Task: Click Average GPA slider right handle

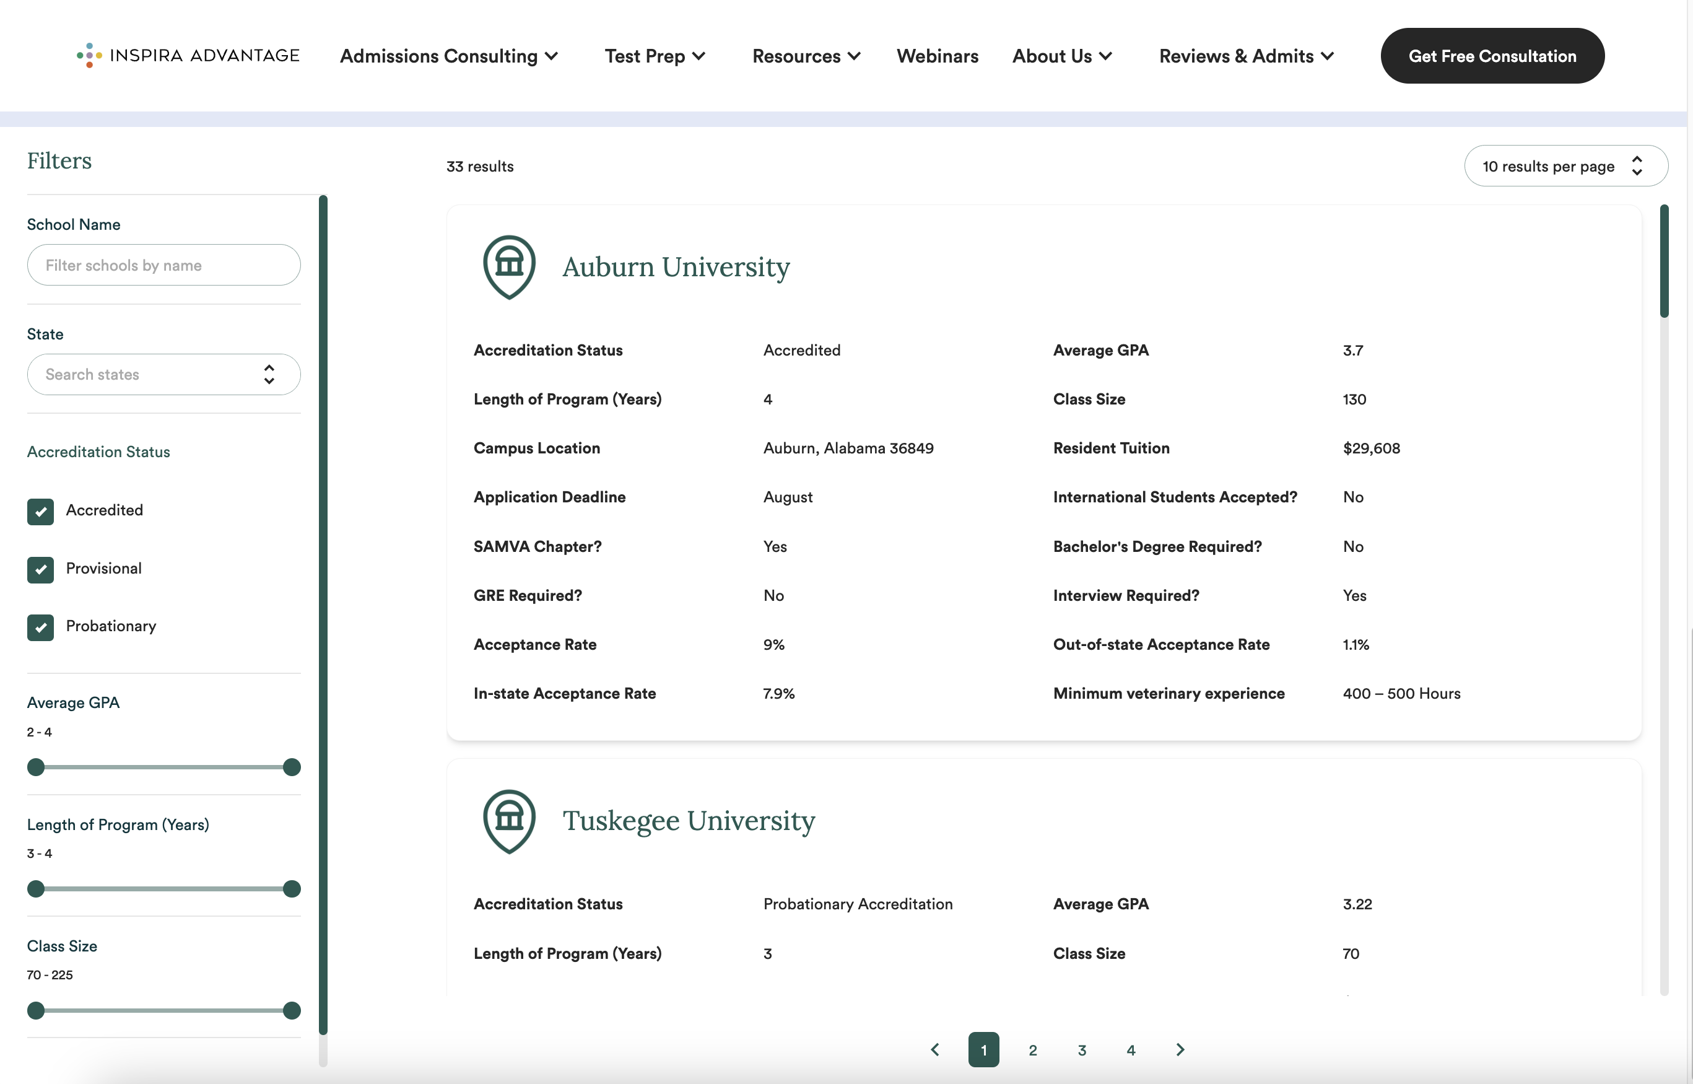Action: coord(291,767)
